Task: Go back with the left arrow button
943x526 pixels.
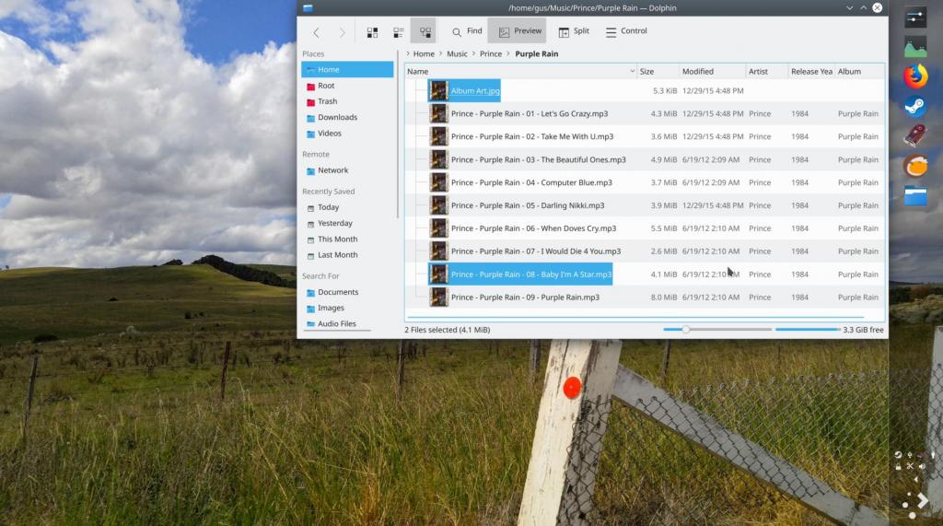Action: click(316, 32)
